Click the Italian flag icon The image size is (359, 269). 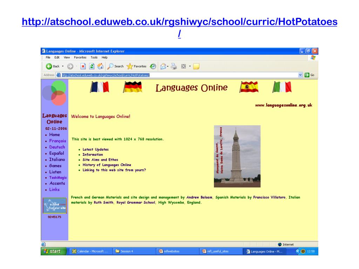[x=282, y=87]
